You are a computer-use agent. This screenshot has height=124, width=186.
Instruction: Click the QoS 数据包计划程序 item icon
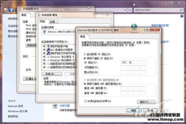[48, 50]
